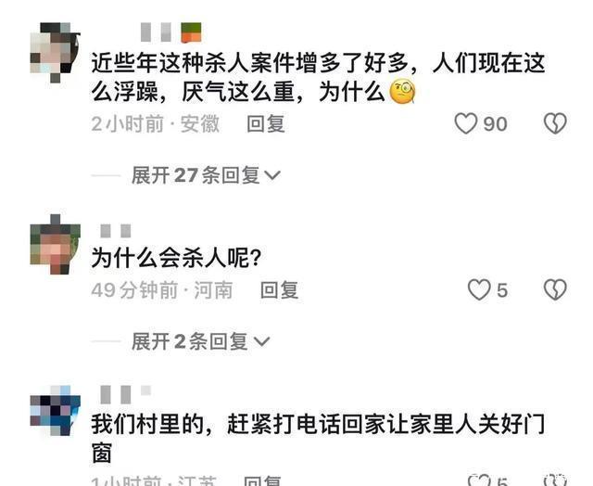Image resolution: width=593 pixels, height=486 pixels.
Task: Open first commenter's avatar profile
Action: click(x=56, y=52)
